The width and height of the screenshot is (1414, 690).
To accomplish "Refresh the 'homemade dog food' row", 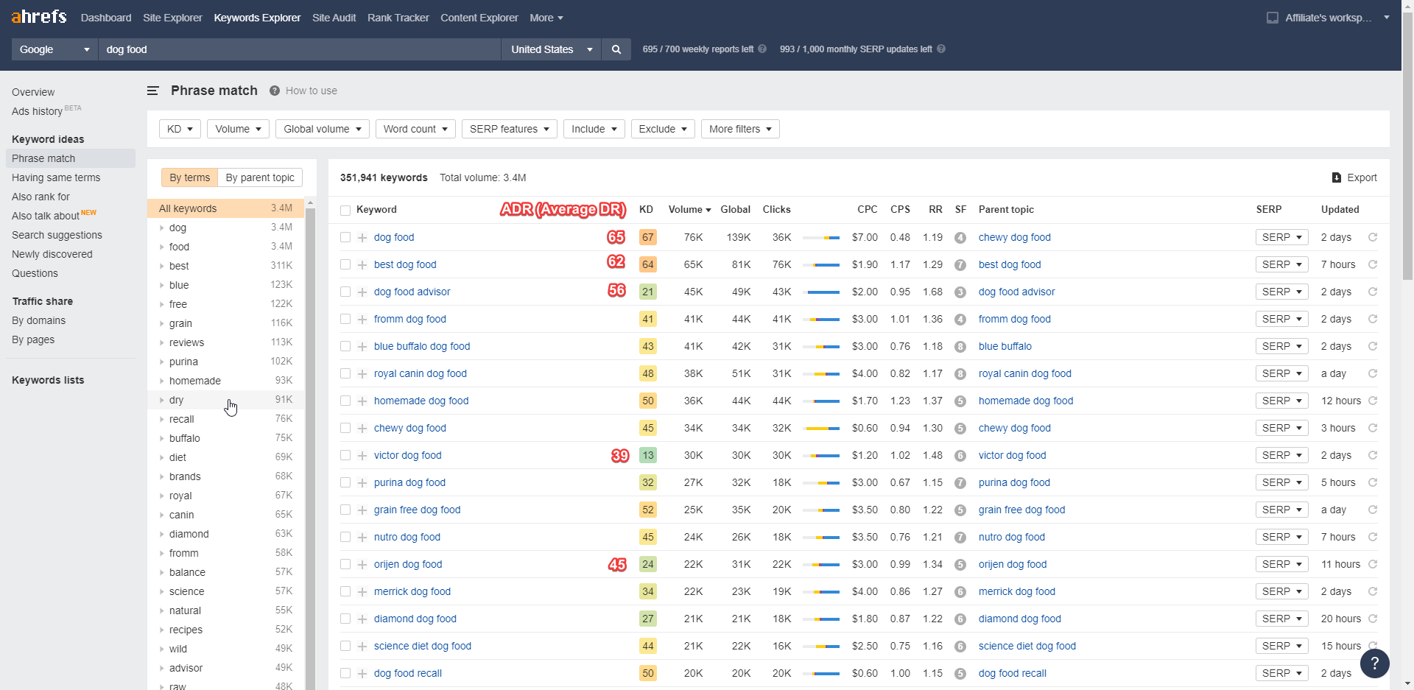I will (x=1373, y=401).
